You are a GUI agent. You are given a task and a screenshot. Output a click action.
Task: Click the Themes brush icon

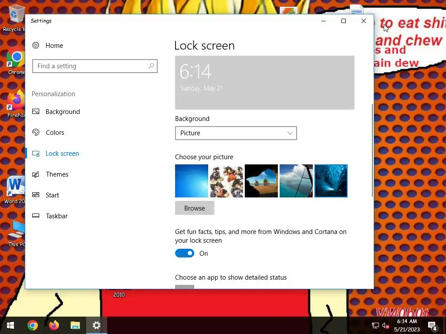point(36,174)
